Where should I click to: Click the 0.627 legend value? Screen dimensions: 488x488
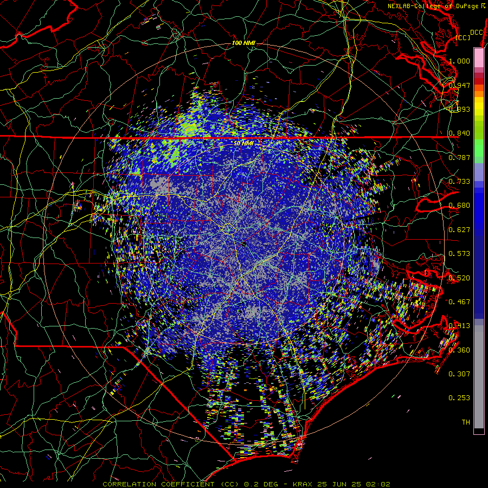[459, 230]
